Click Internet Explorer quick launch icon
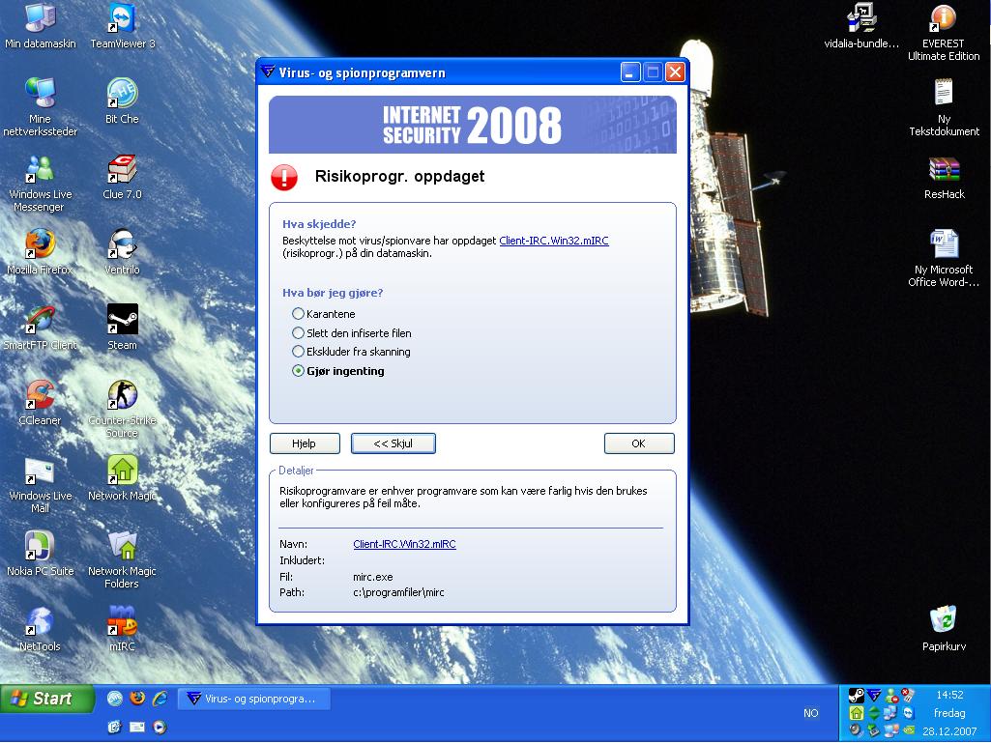 pos(160,698)
